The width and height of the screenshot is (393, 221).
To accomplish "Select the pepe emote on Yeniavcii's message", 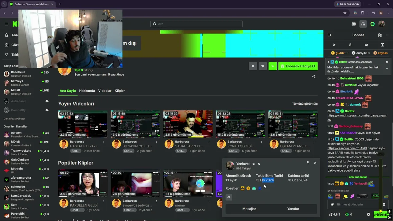I will coord(371,184).
